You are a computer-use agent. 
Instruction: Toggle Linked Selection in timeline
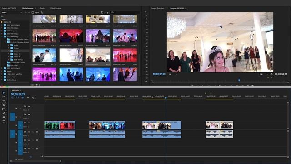click(23, 98)
